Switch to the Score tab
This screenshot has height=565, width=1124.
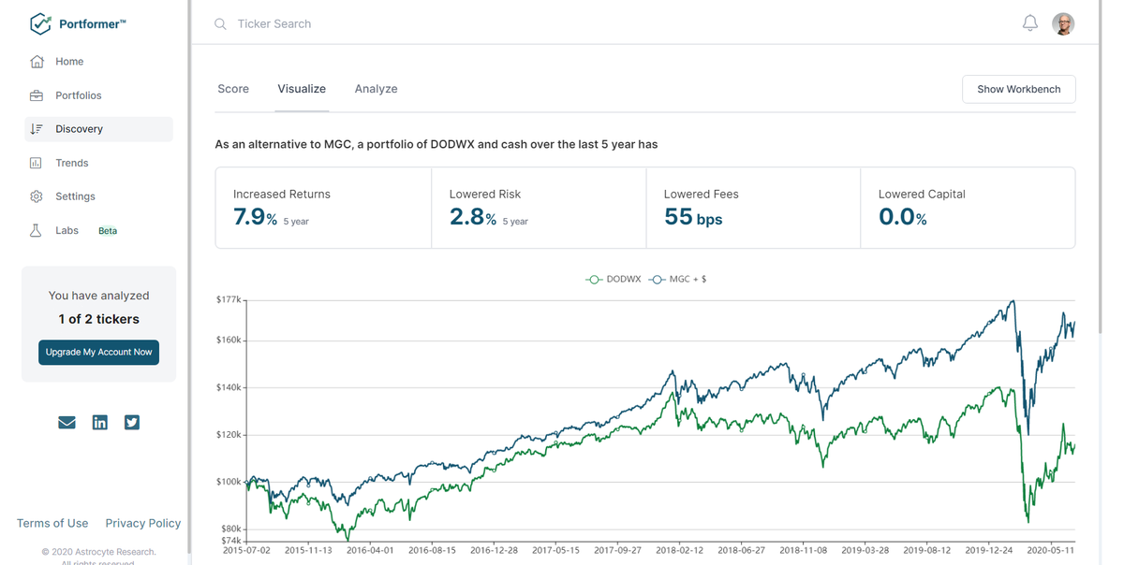click(233, 89)
